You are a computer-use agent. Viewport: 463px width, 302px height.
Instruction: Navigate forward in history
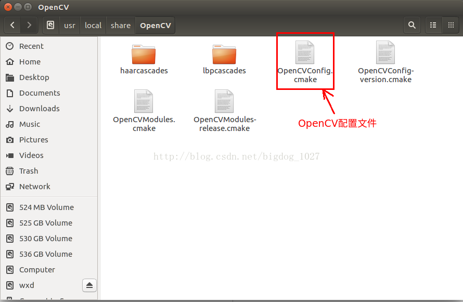[29, 25]
